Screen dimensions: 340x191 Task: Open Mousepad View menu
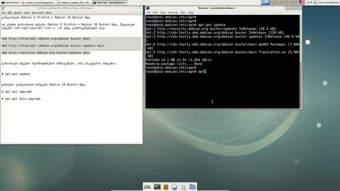[x=27, y=13]
